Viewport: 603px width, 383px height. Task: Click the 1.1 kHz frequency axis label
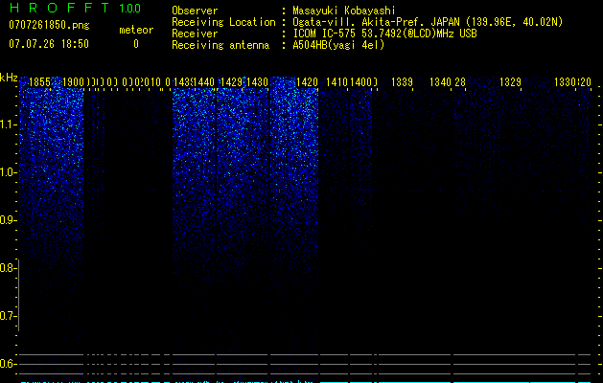pos(8,124)
